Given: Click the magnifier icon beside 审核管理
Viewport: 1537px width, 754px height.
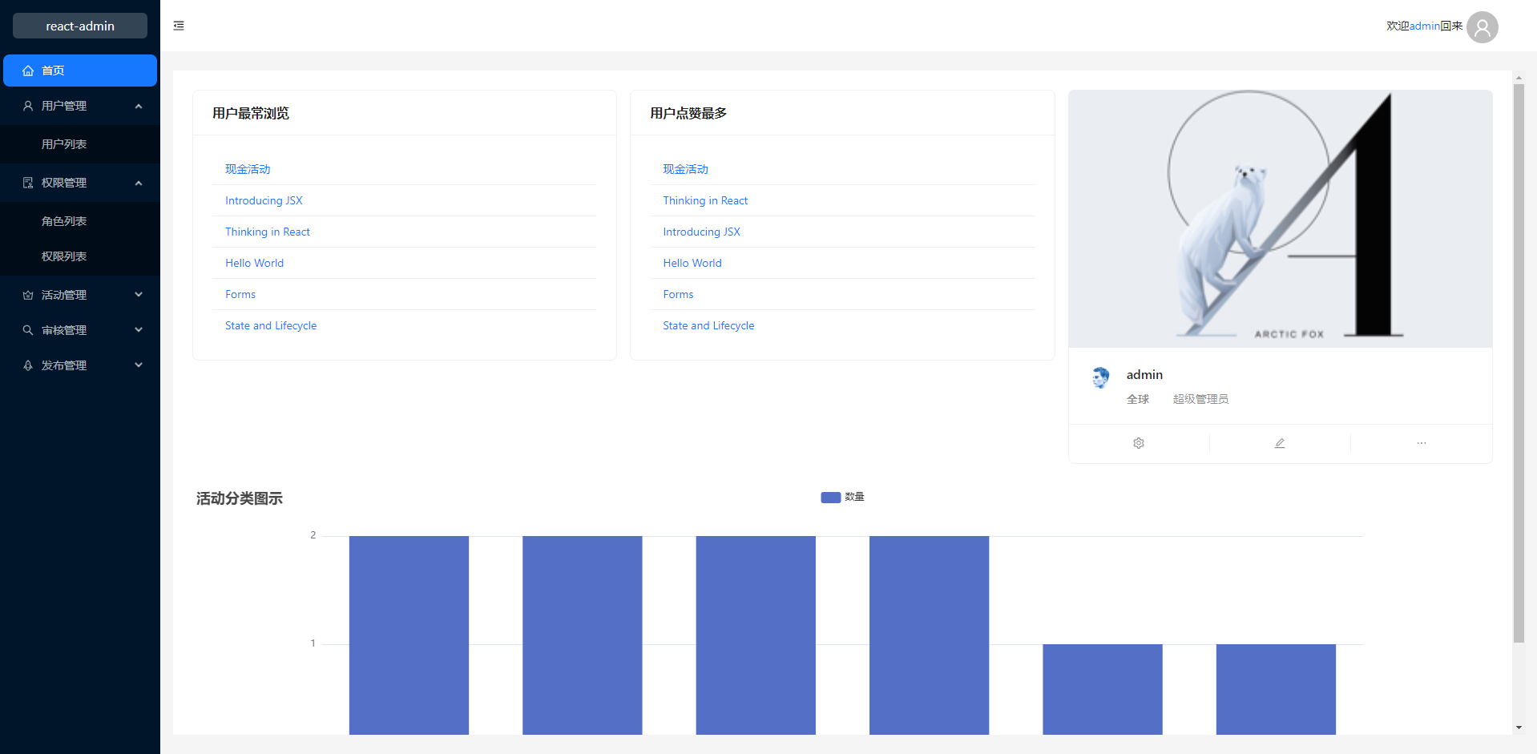Looking at the screenshot, I should pos(28,330).
